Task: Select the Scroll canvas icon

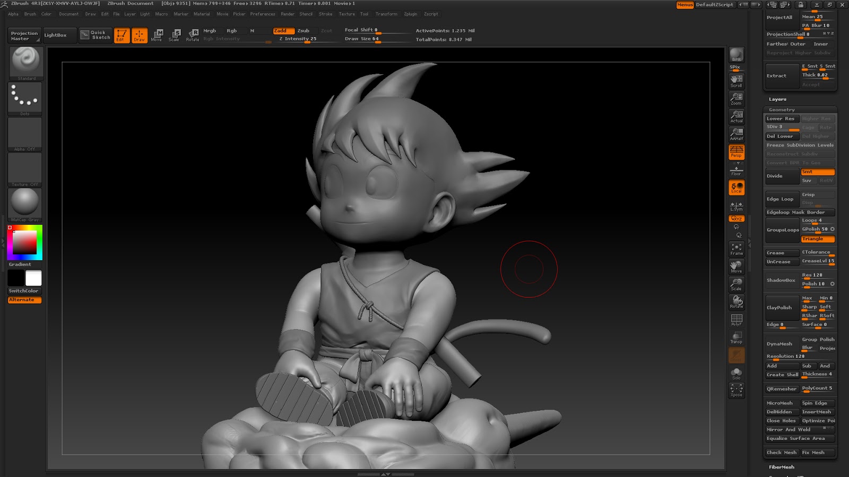Action: point(737,81)
